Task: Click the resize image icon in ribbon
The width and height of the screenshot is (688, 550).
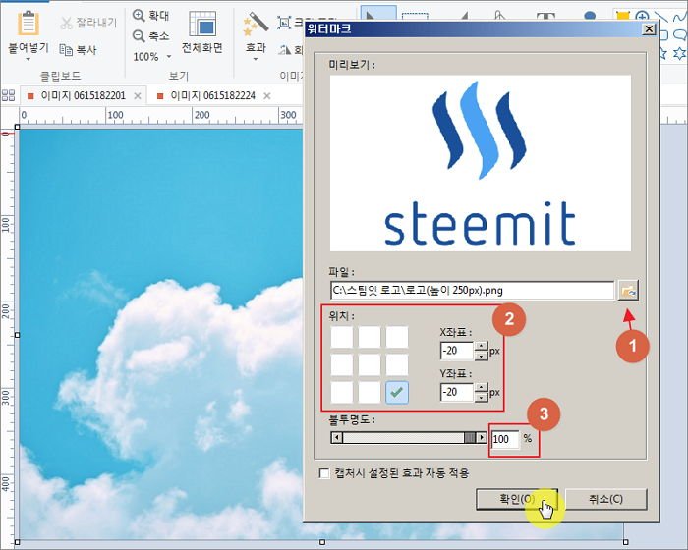Action: (284, 22)
